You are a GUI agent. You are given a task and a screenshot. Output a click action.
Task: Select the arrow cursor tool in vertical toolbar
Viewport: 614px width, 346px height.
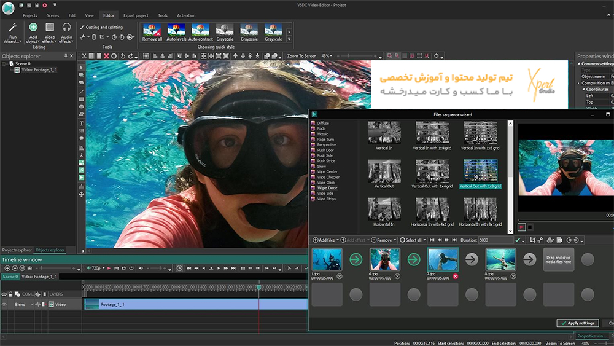pyautogui.click(x=82, y=68)
